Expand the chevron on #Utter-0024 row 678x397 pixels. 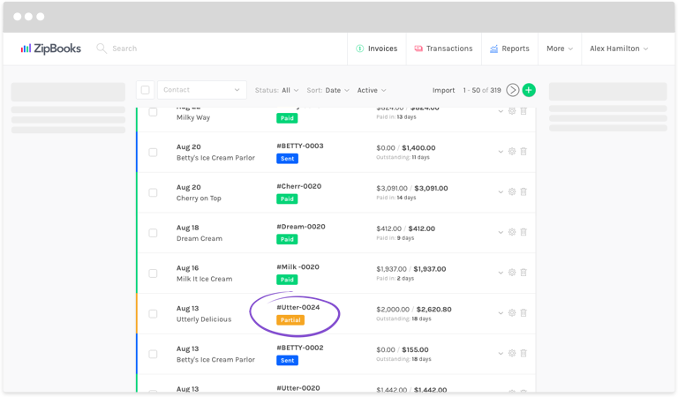(x=501, y=313)
